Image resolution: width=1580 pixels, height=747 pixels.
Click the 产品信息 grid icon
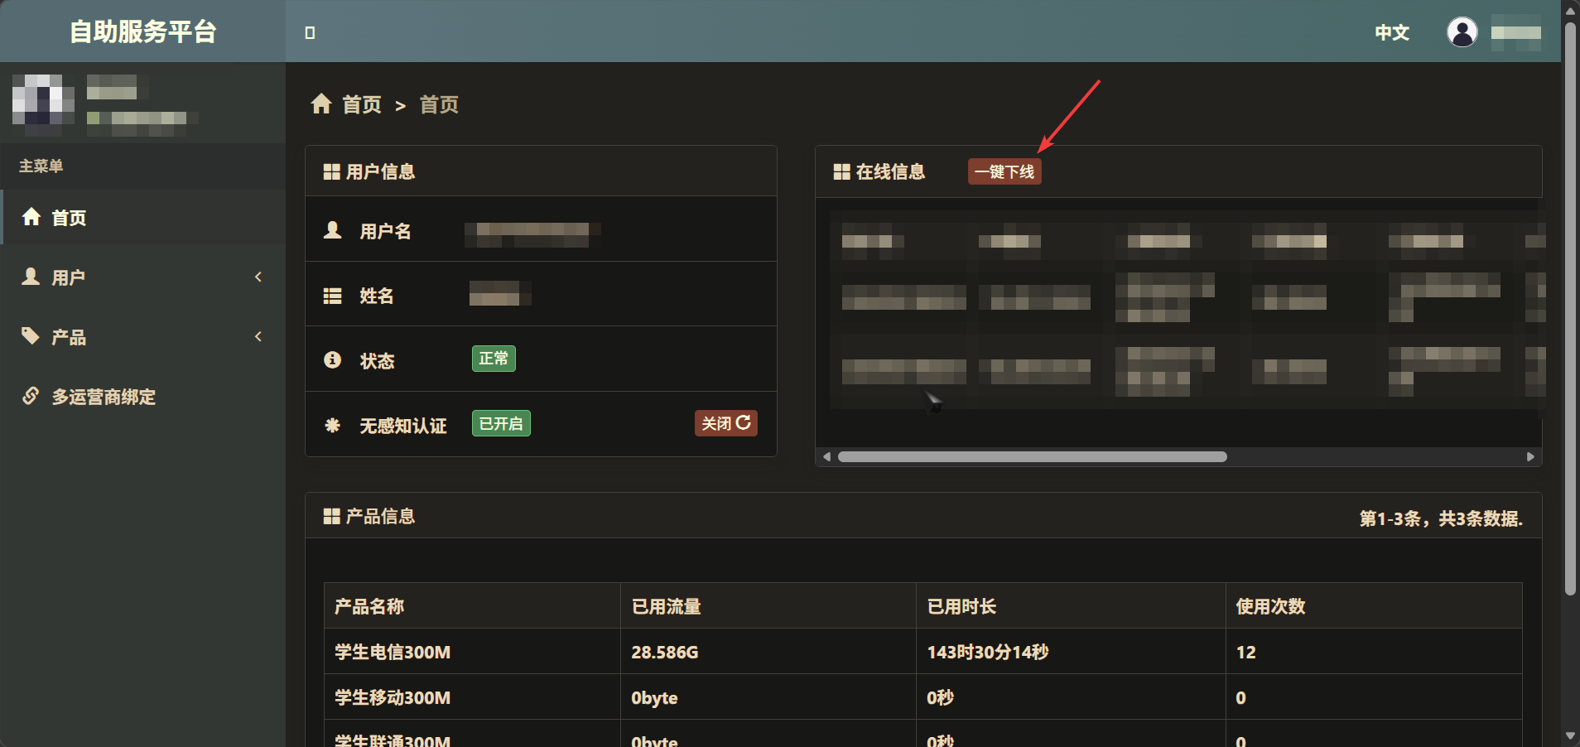tap(331, 516)
